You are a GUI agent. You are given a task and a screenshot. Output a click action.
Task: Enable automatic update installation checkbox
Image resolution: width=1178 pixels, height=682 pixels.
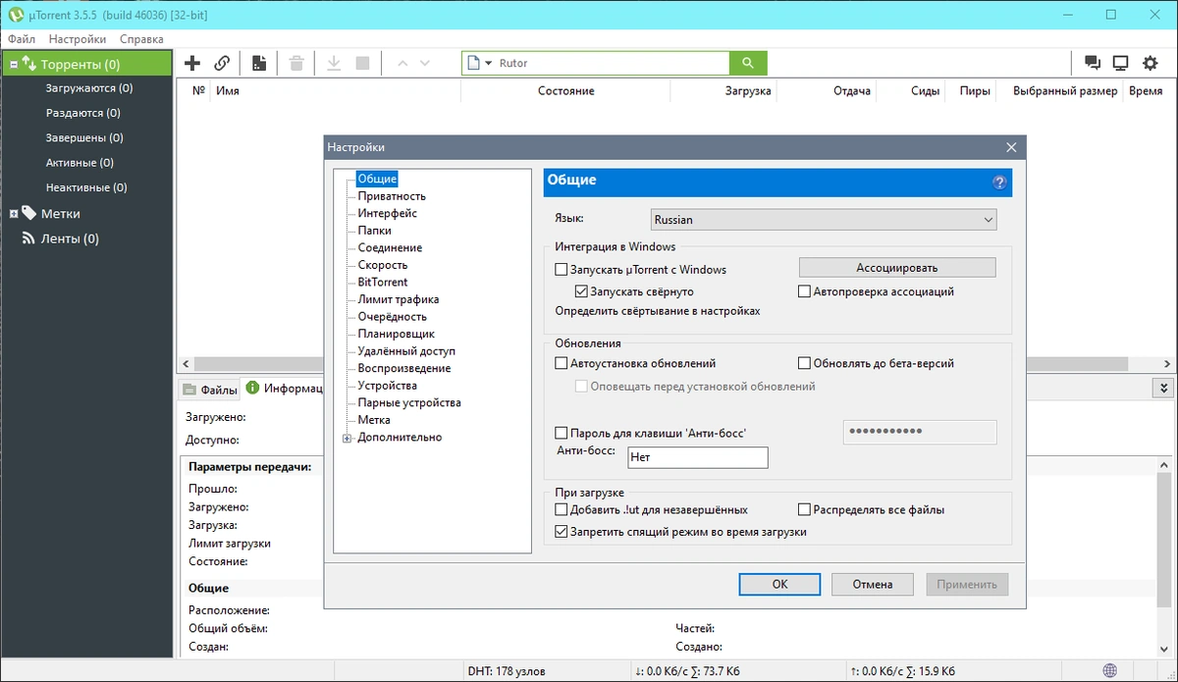point(562,363)
